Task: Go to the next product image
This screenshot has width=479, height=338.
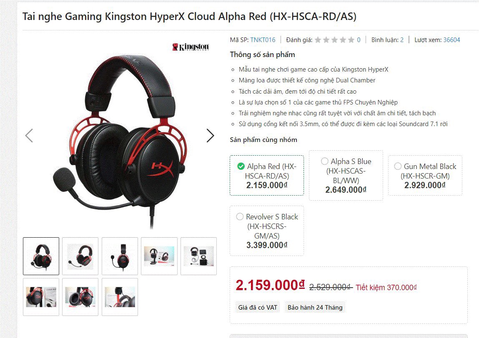Action: tap(210, 136)
